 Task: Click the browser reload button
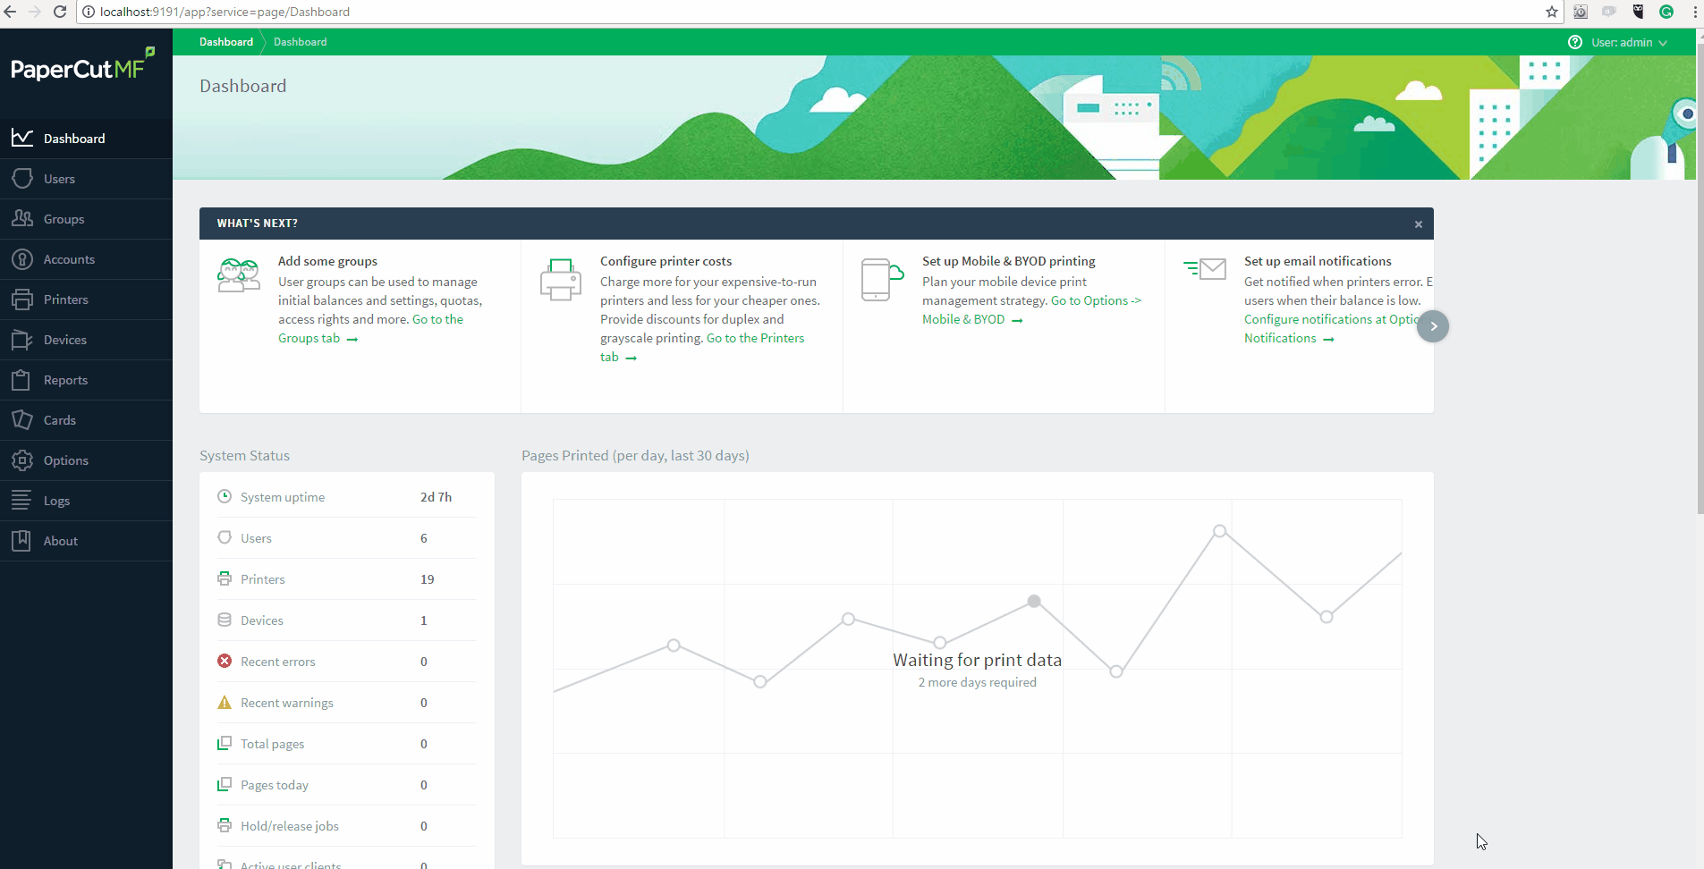point(60,12)
